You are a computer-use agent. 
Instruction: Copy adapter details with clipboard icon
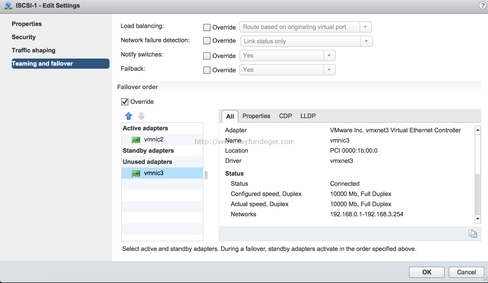pyautogui.click(x=473, y=233)
